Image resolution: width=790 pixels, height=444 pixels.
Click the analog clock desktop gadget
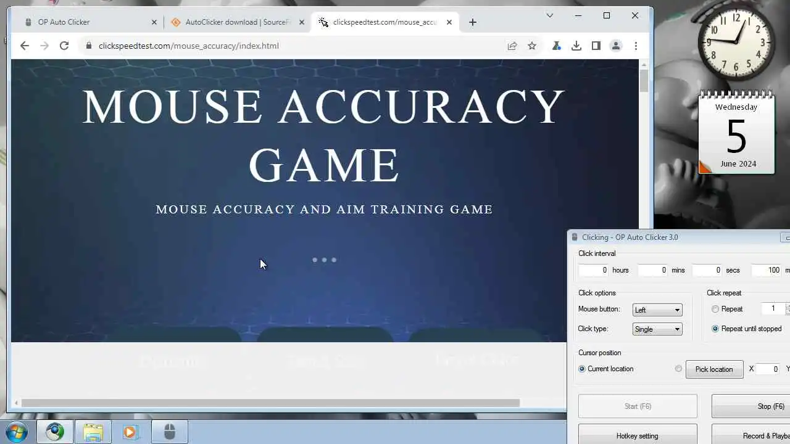tap(736, 43)
